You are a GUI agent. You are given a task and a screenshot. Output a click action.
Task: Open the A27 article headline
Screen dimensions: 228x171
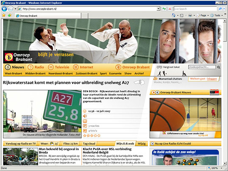click(x=66, y=83)
